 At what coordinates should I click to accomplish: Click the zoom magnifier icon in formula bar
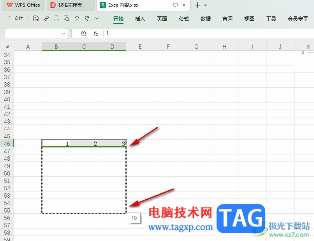84,34
